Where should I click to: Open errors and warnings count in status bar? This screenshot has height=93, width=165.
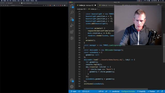click(86, 91)
